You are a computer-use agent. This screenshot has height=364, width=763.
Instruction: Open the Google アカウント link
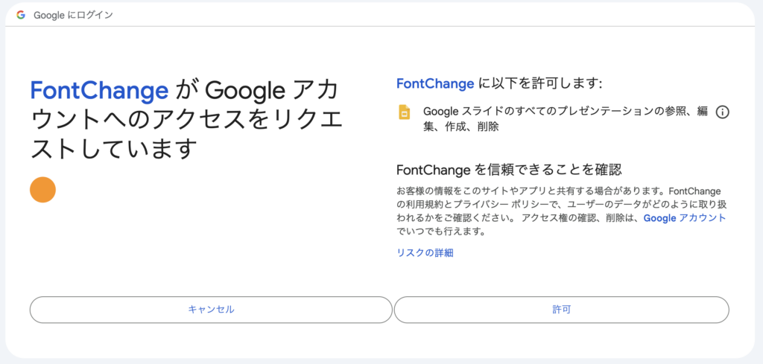coord(685,218)
